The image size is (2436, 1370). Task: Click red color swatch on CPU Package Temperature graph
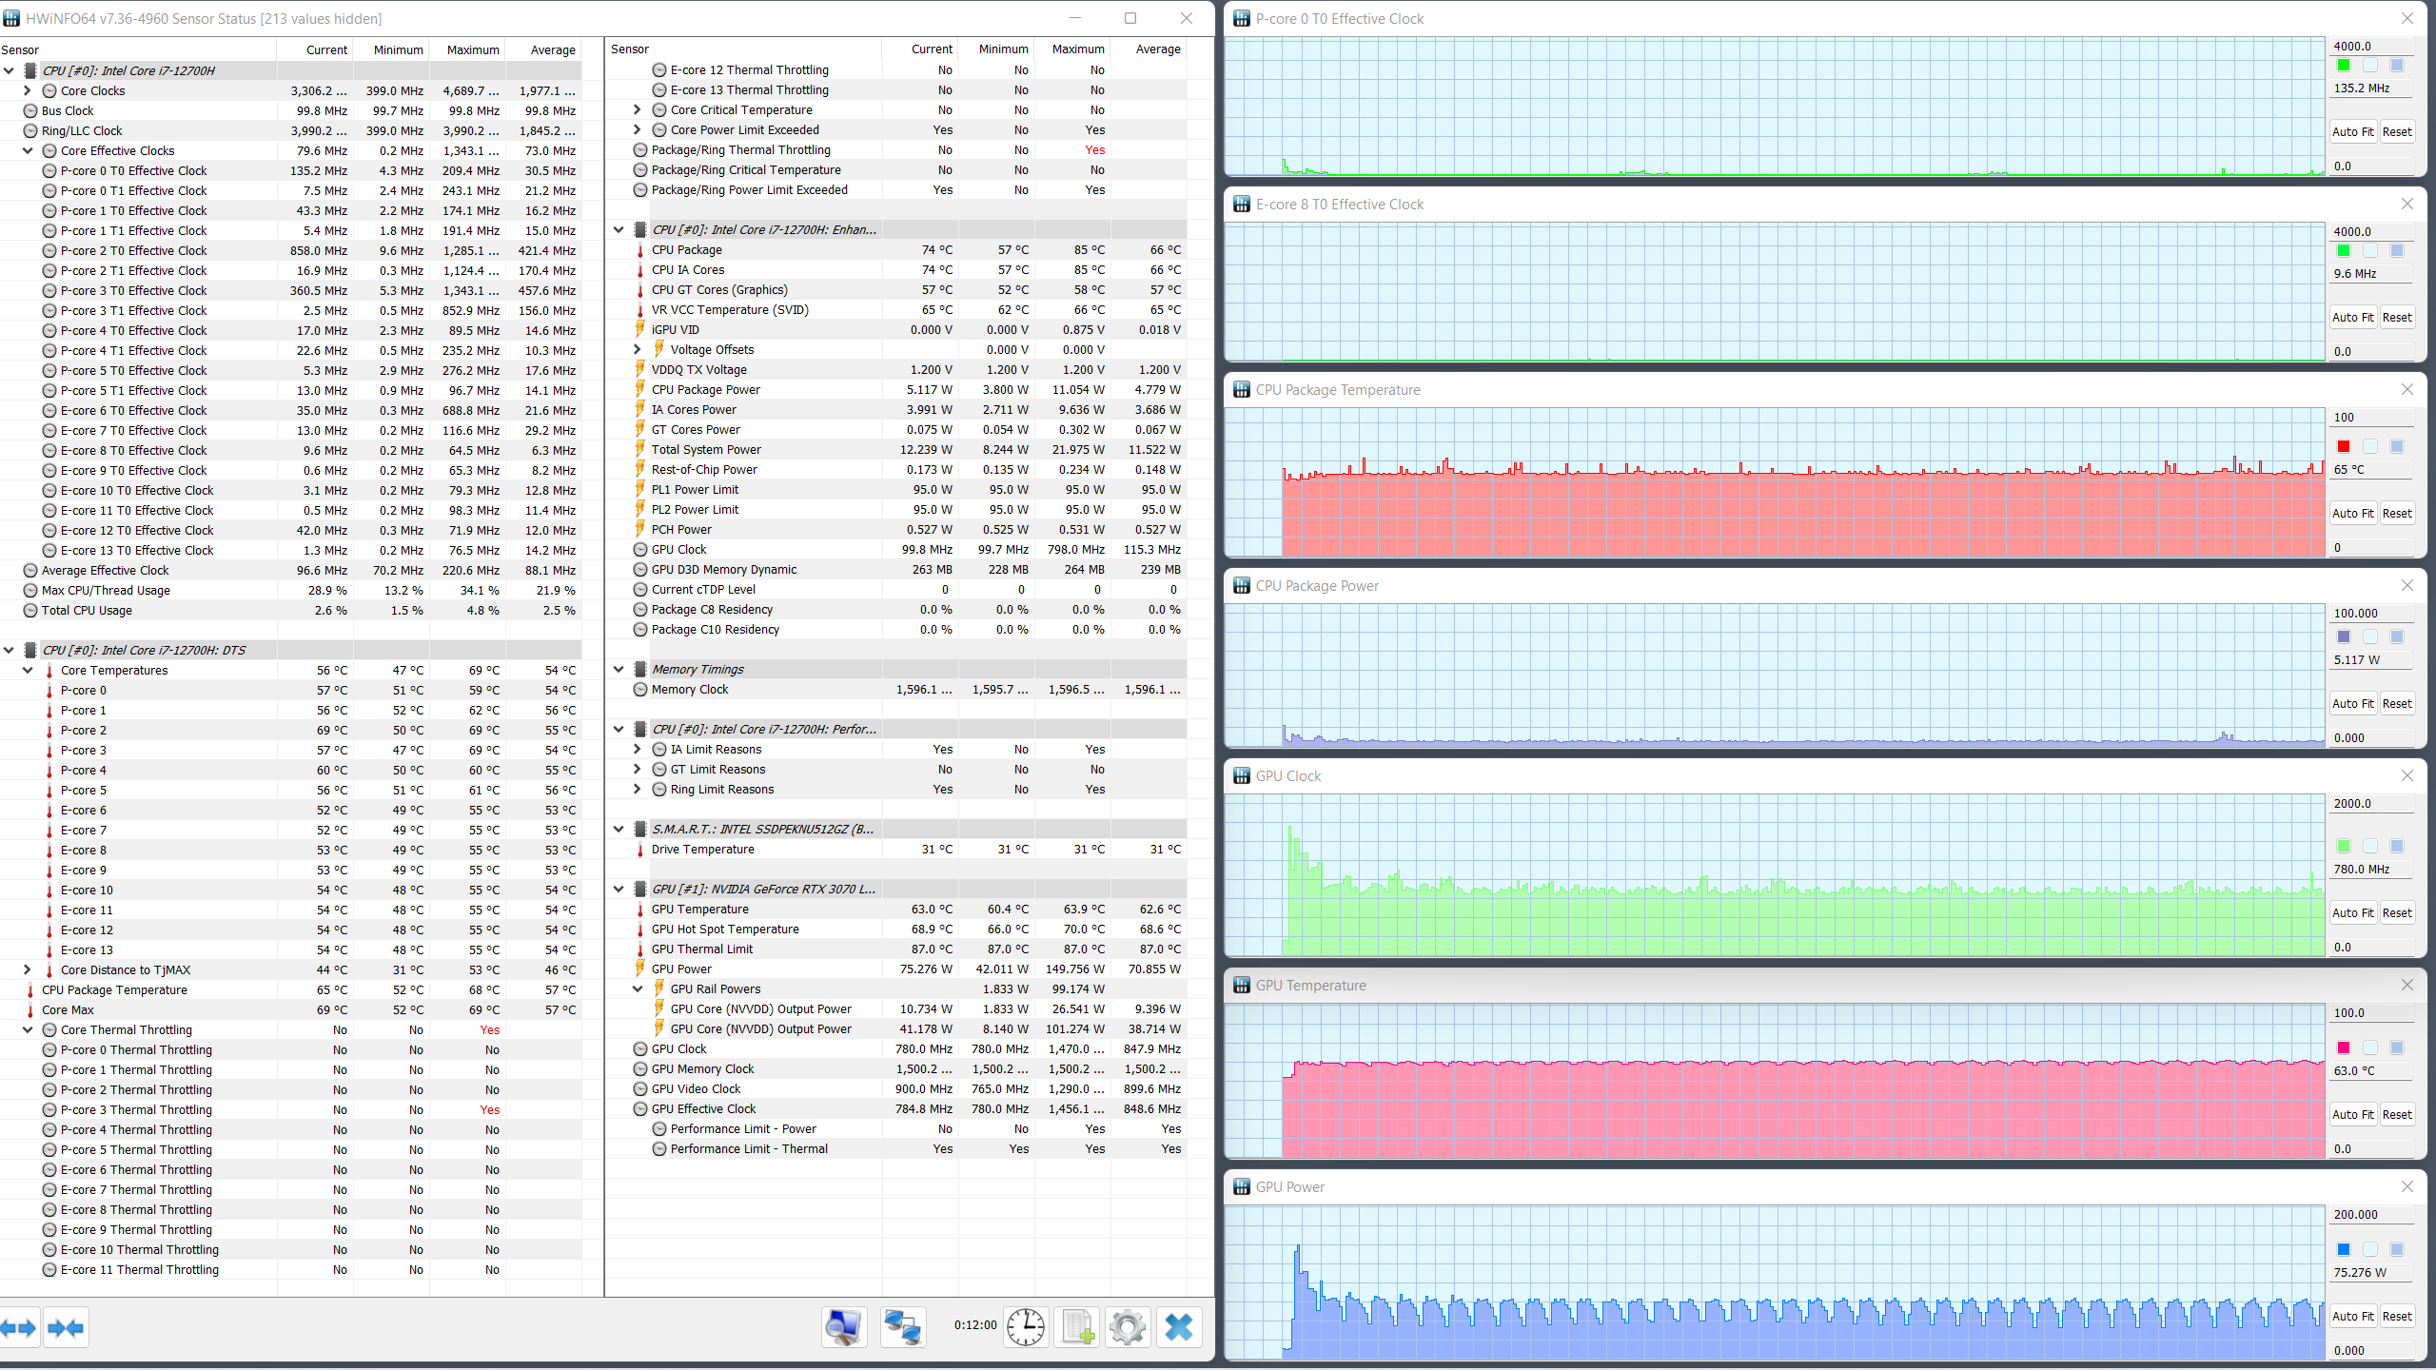(x=2344, y=446)
